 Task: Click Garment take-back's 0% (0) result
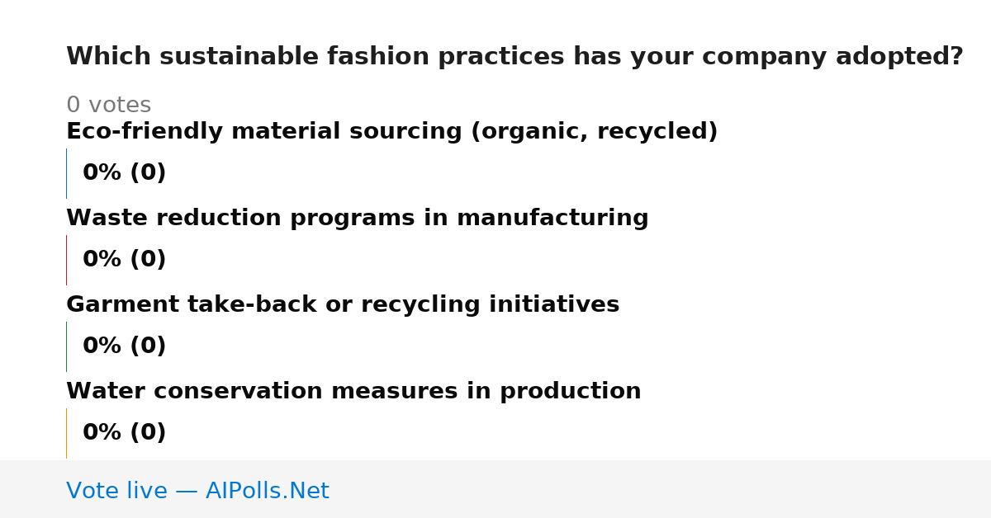(x=125, y=346)
